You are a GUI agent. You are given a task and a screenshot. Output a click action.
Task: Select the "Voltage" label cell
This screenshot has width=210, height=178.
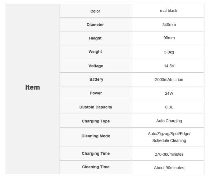[96, 66]
